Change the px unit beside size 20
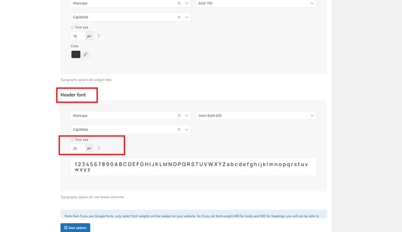The height and width of the screenshot is (232, 402). 89,149
